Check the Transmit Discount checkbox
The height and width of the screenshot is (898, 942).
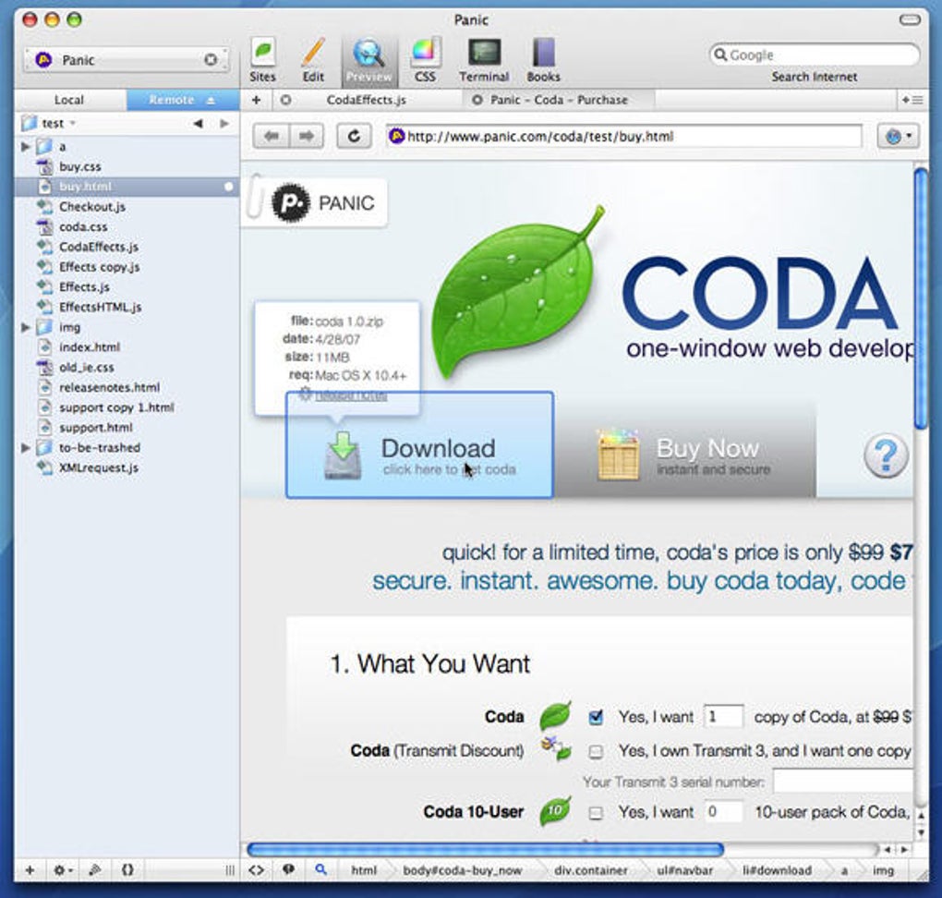point(596,751)
